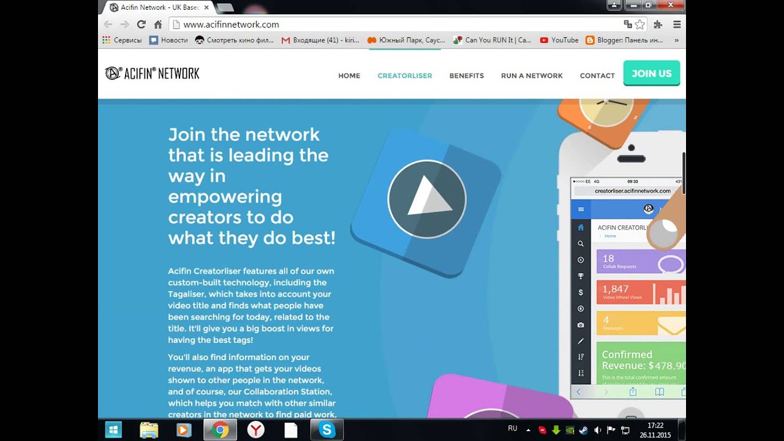Viewport: 784px width, 441px height.
Task: Tap the search icon in phone sidebar
Action: tap(581, 244)
